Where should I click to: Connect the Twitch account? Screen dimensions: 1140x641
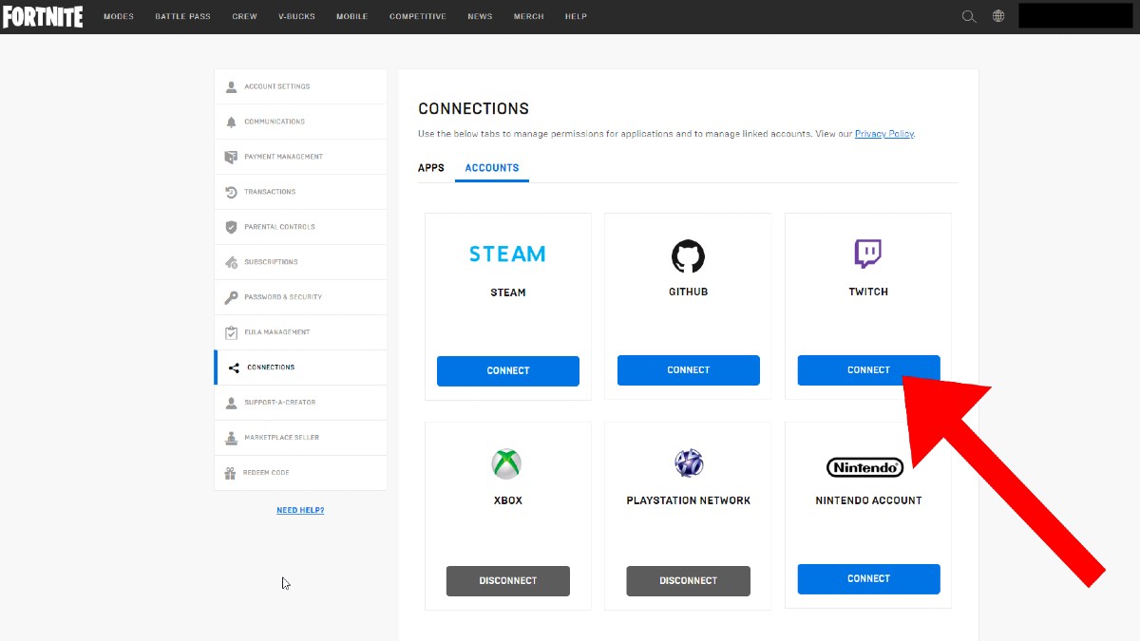tap(867, 370)
